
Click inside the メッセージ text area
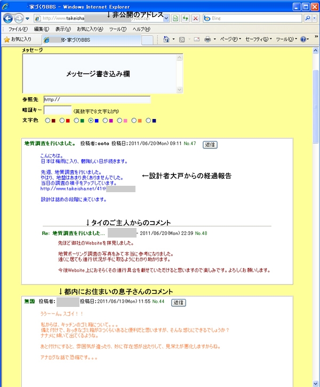pos(100,74)
